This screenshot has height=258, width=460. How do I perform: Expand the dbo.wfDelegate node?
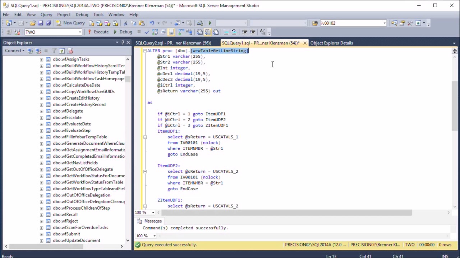[x=41, y=111]
